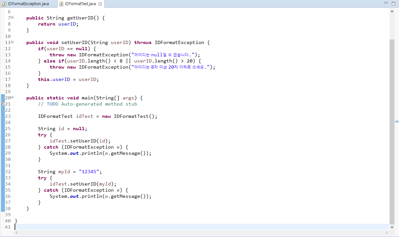Collapse the getUserID method fold at line 7

pyautogui.click(x=12, y=17)
